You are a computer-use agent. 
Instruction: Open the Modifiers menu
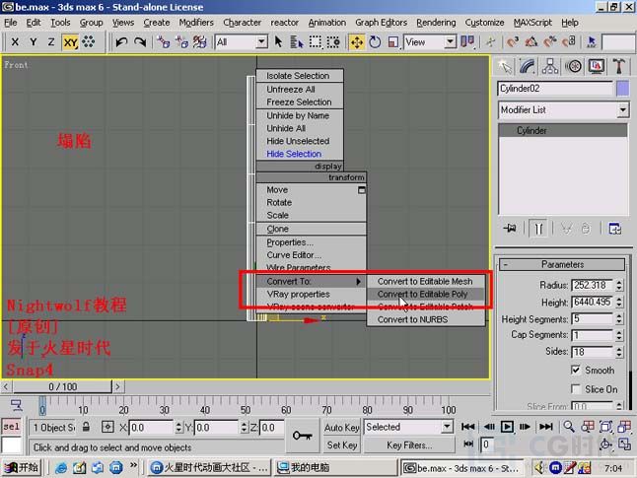[196, 23]
